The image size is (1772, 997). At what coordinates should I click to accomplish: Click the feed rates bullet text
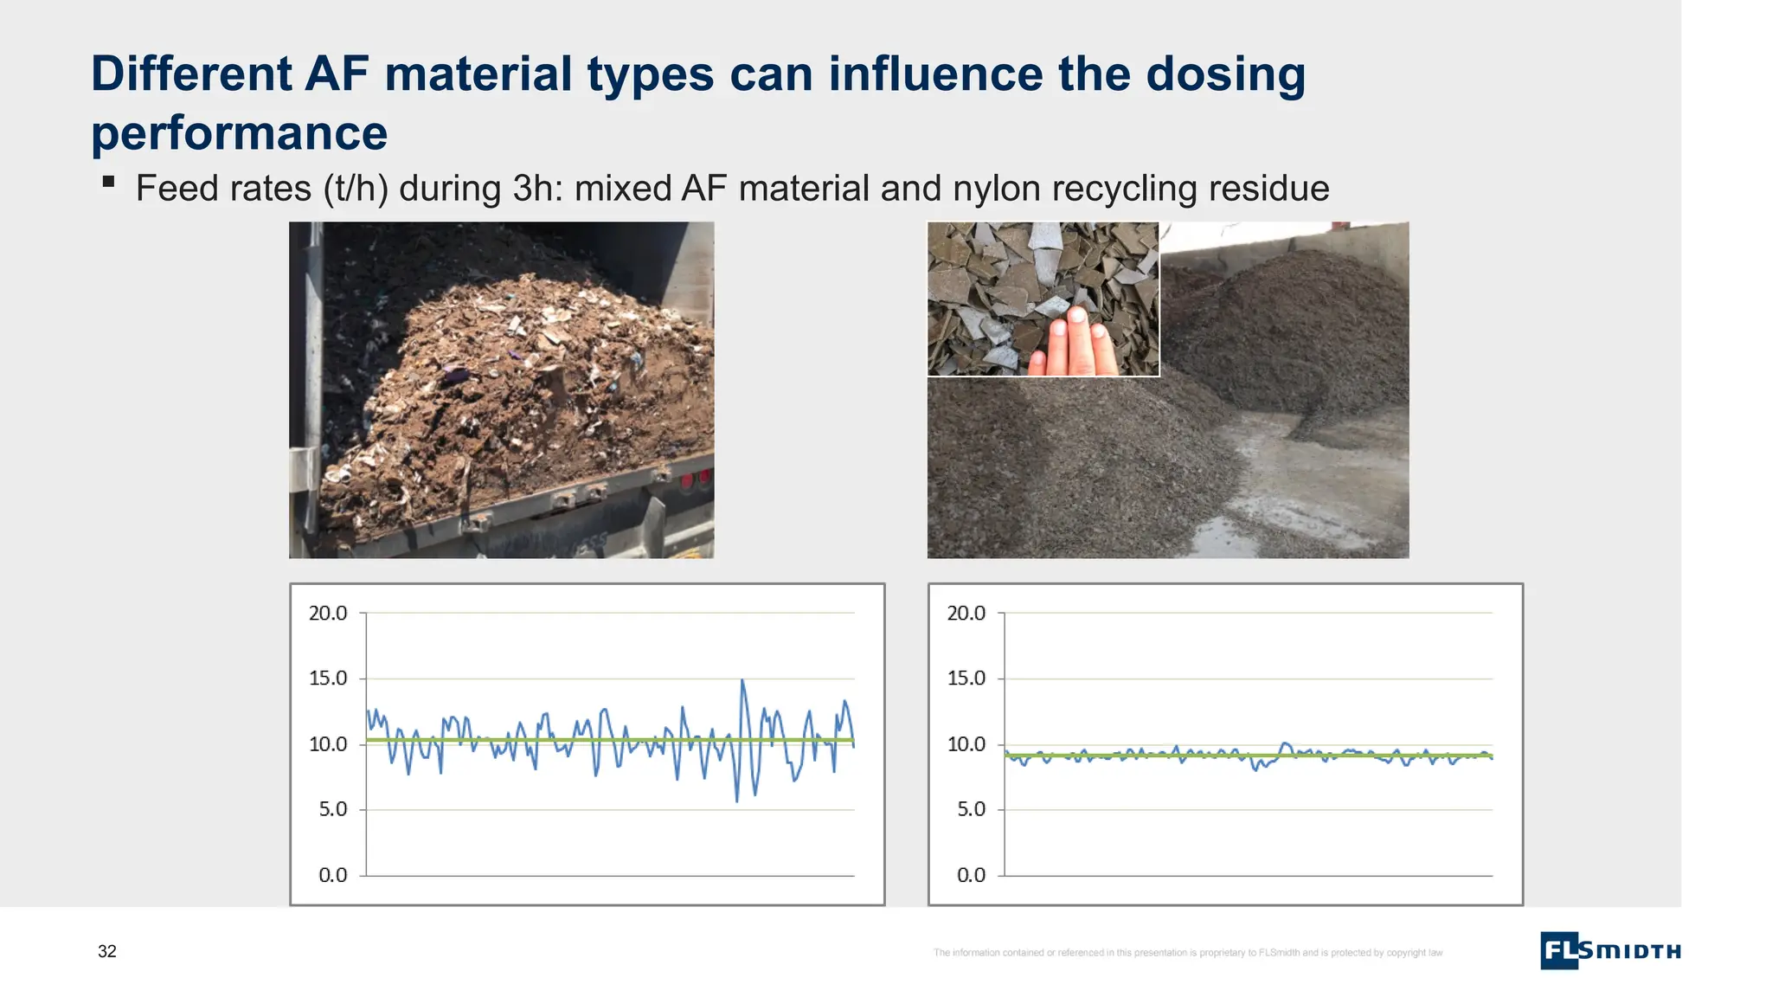coord(732,189)
